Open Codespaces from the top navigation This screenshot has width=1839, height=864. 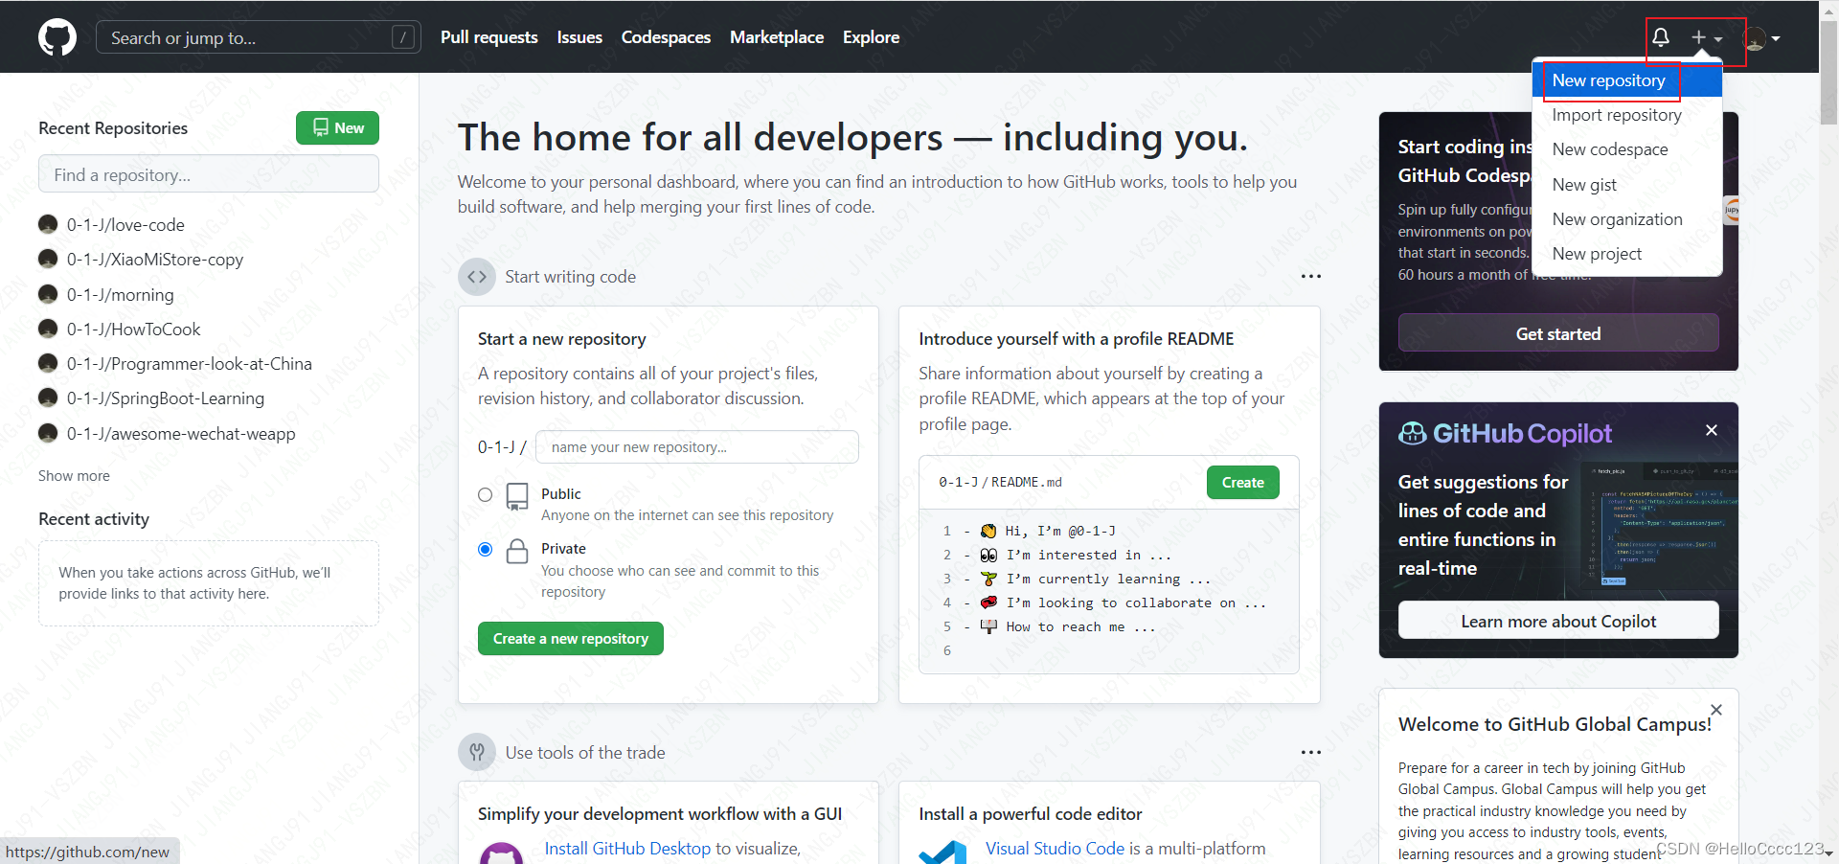click(666, 37)
